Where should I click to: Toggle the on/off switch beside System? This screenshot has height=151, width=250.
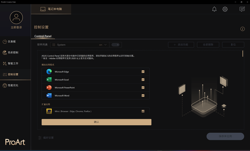(x=116, y=45)
